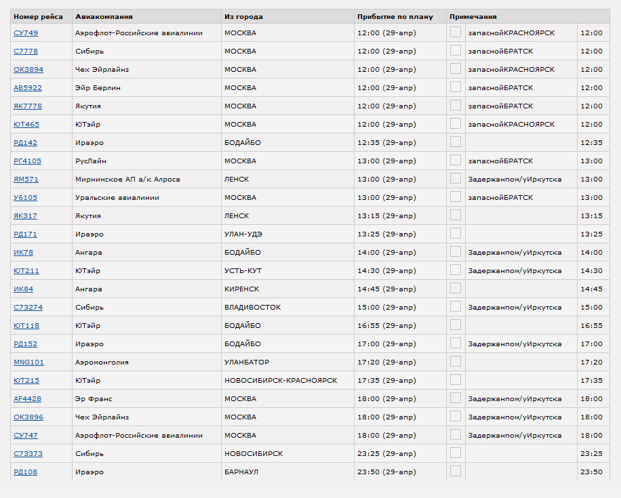This screenshot has width=621, height=498.
Task: Click the 'БАРНАУЛ' origin city cell
Action: (287, 472)
